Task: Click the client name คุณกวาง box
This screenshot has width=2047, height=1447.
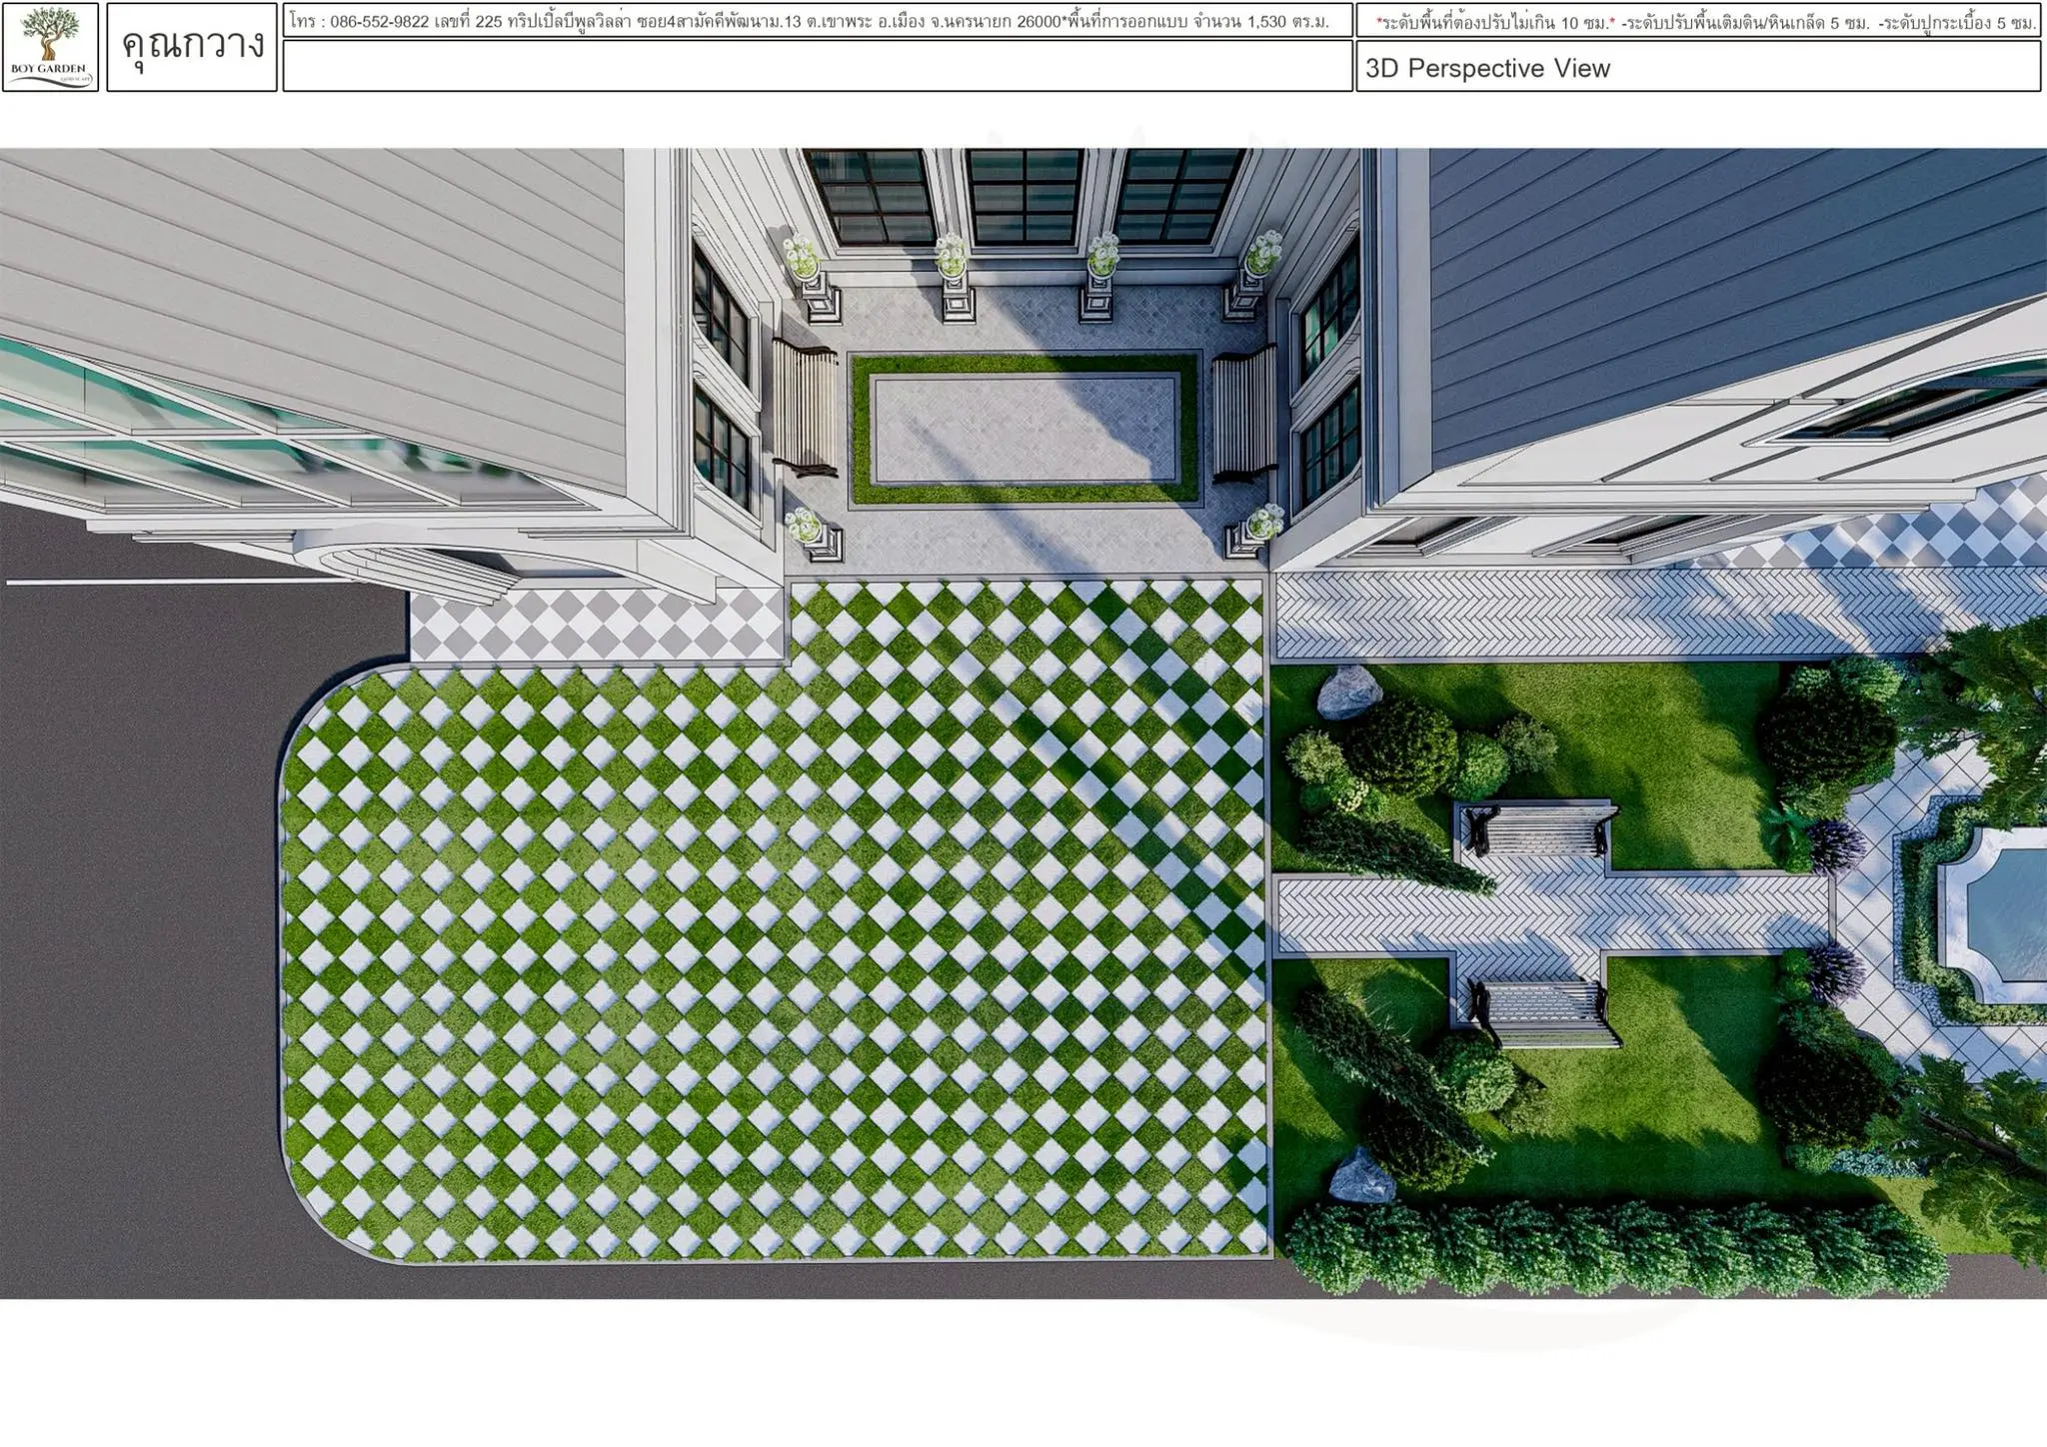Action: [x=192, y=47]
